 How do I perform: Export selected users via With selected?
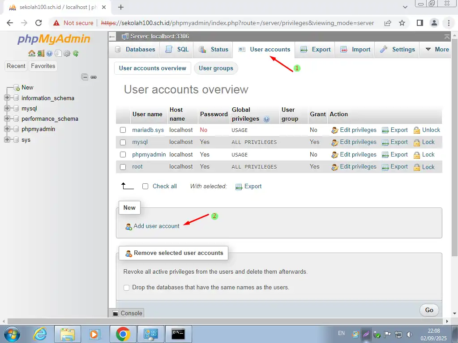click(x=248, y=186)
